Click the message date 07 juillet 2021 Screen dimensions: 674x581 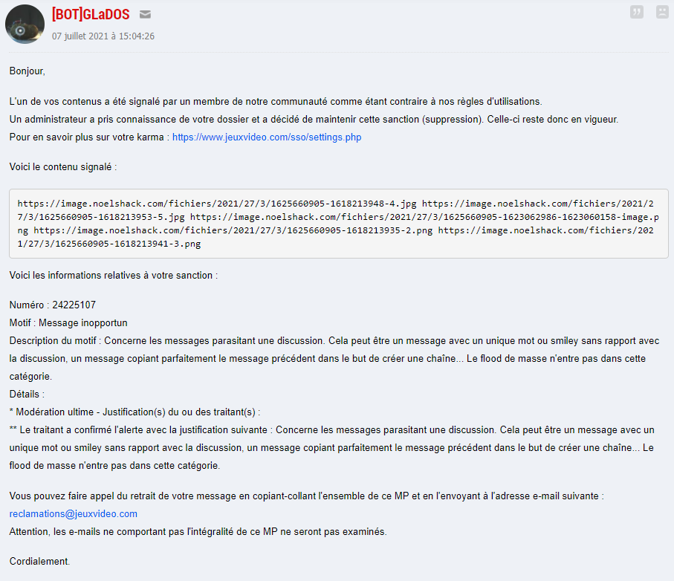tap(103, 36)
